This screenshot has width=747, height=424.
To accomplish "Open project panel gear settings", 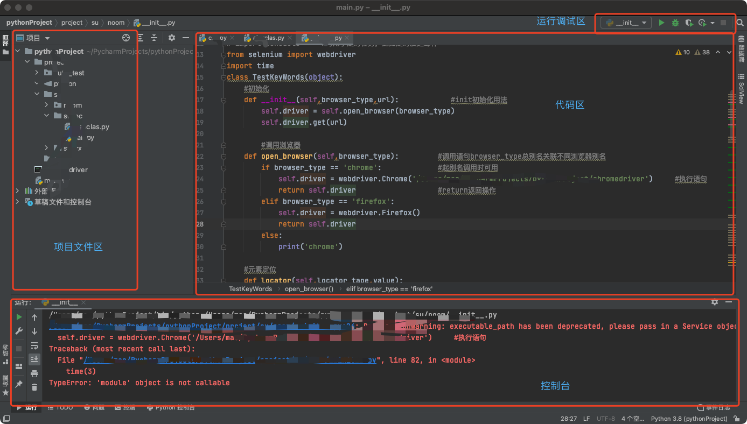I will tap(172, 38).
